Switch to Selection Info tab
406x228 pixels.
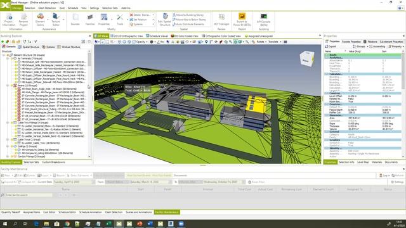click(x=346, y=162)
